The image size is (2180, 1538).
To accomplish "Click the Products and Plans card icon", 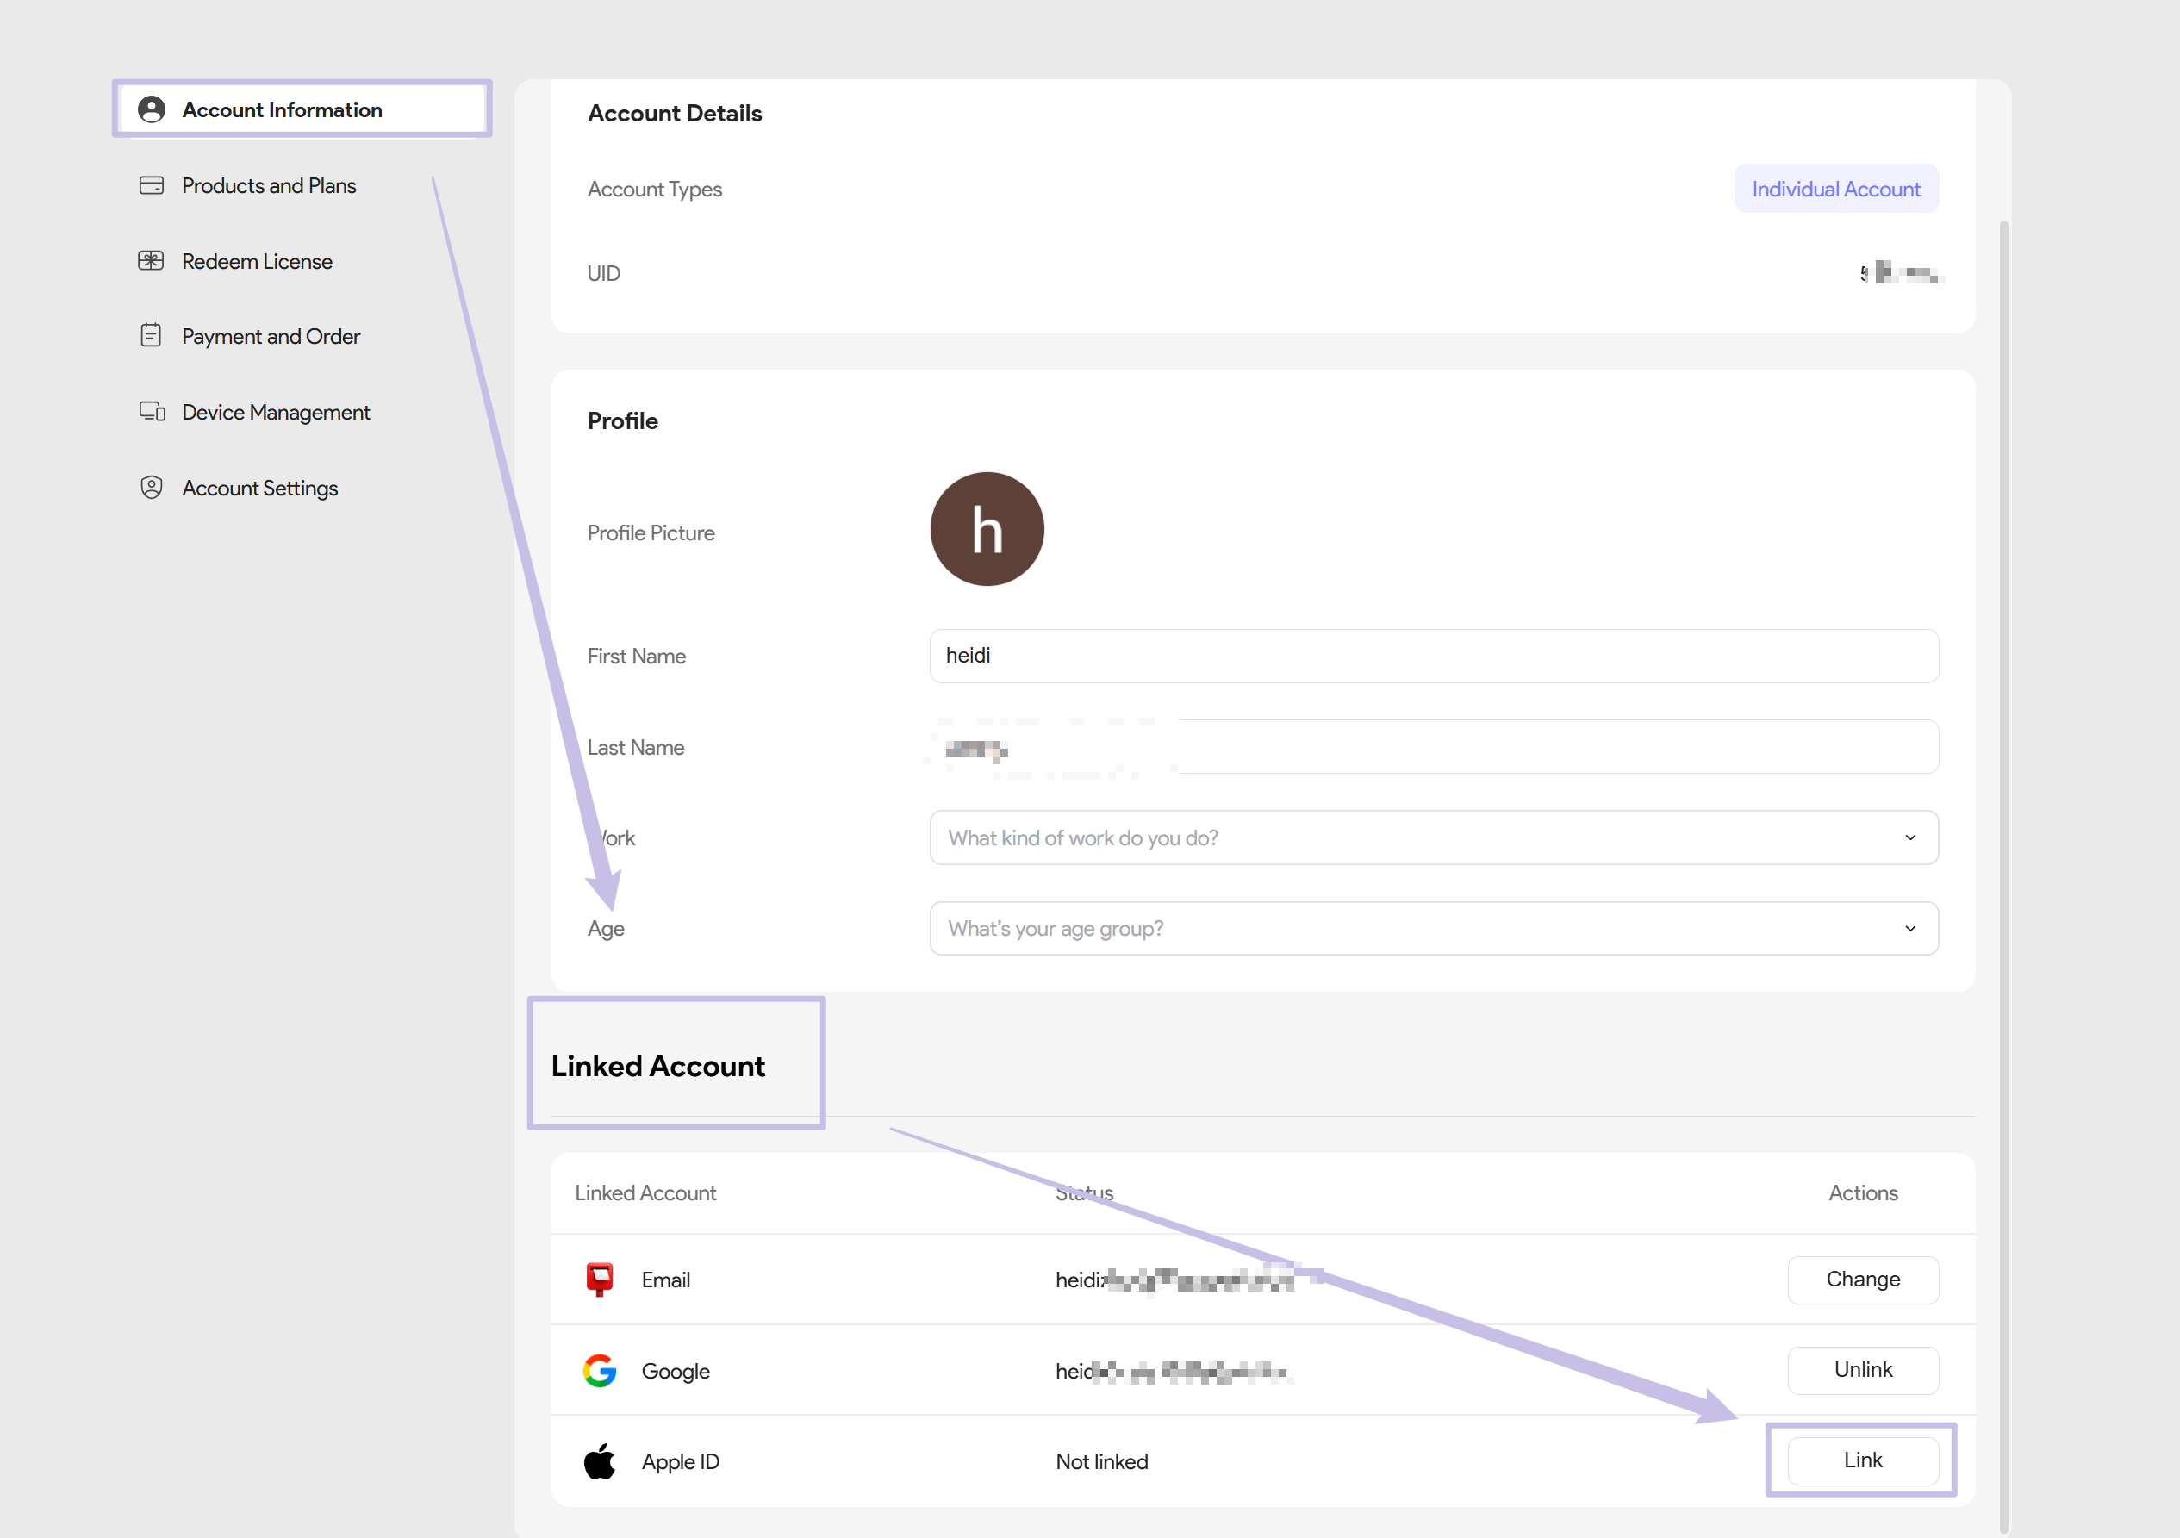I will point(151,185).
